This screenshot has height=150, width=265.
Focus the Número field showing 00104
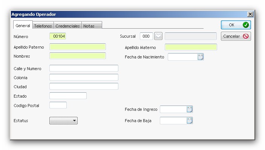pos(58,36)
